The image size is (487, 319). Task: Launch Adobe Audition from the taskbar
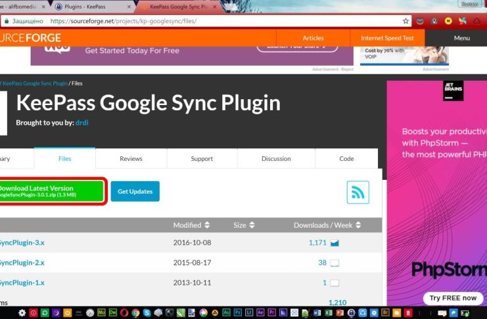click(227, 312)
